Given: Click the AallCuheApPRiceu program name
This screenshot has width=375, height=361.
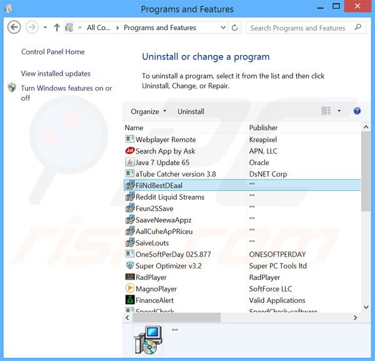Looking at the screenshot, I should (x=164, y=231).
